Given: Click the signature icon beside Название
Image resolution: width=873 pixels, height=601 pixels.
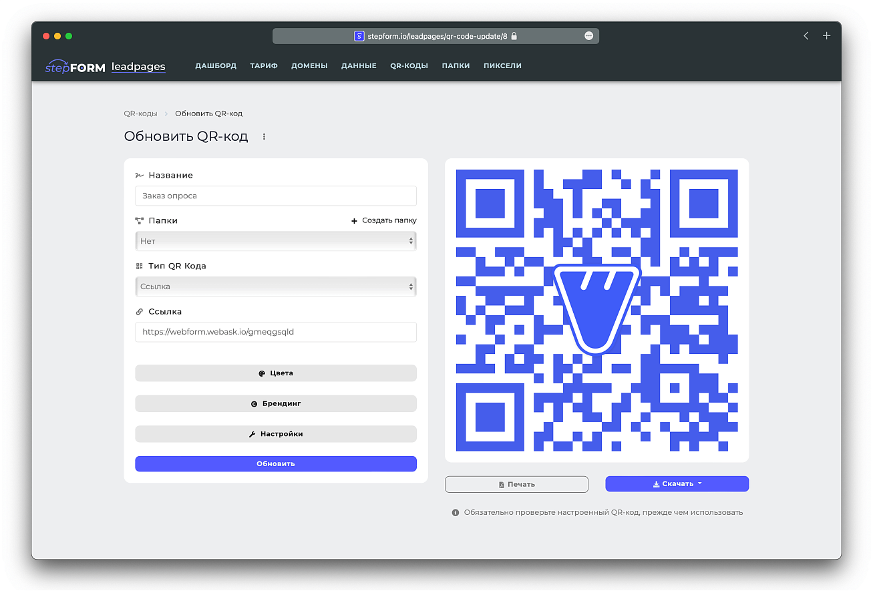Looking at the screenshot, I should [x=139, y=175].
